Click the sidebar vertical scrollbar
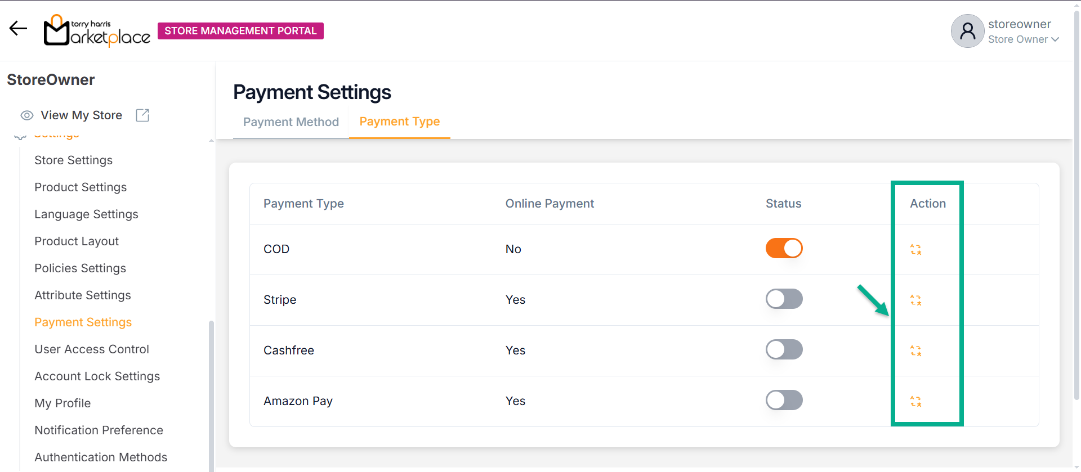The height and width of the screenshot is (472, 1081). (x=211, y=394)
